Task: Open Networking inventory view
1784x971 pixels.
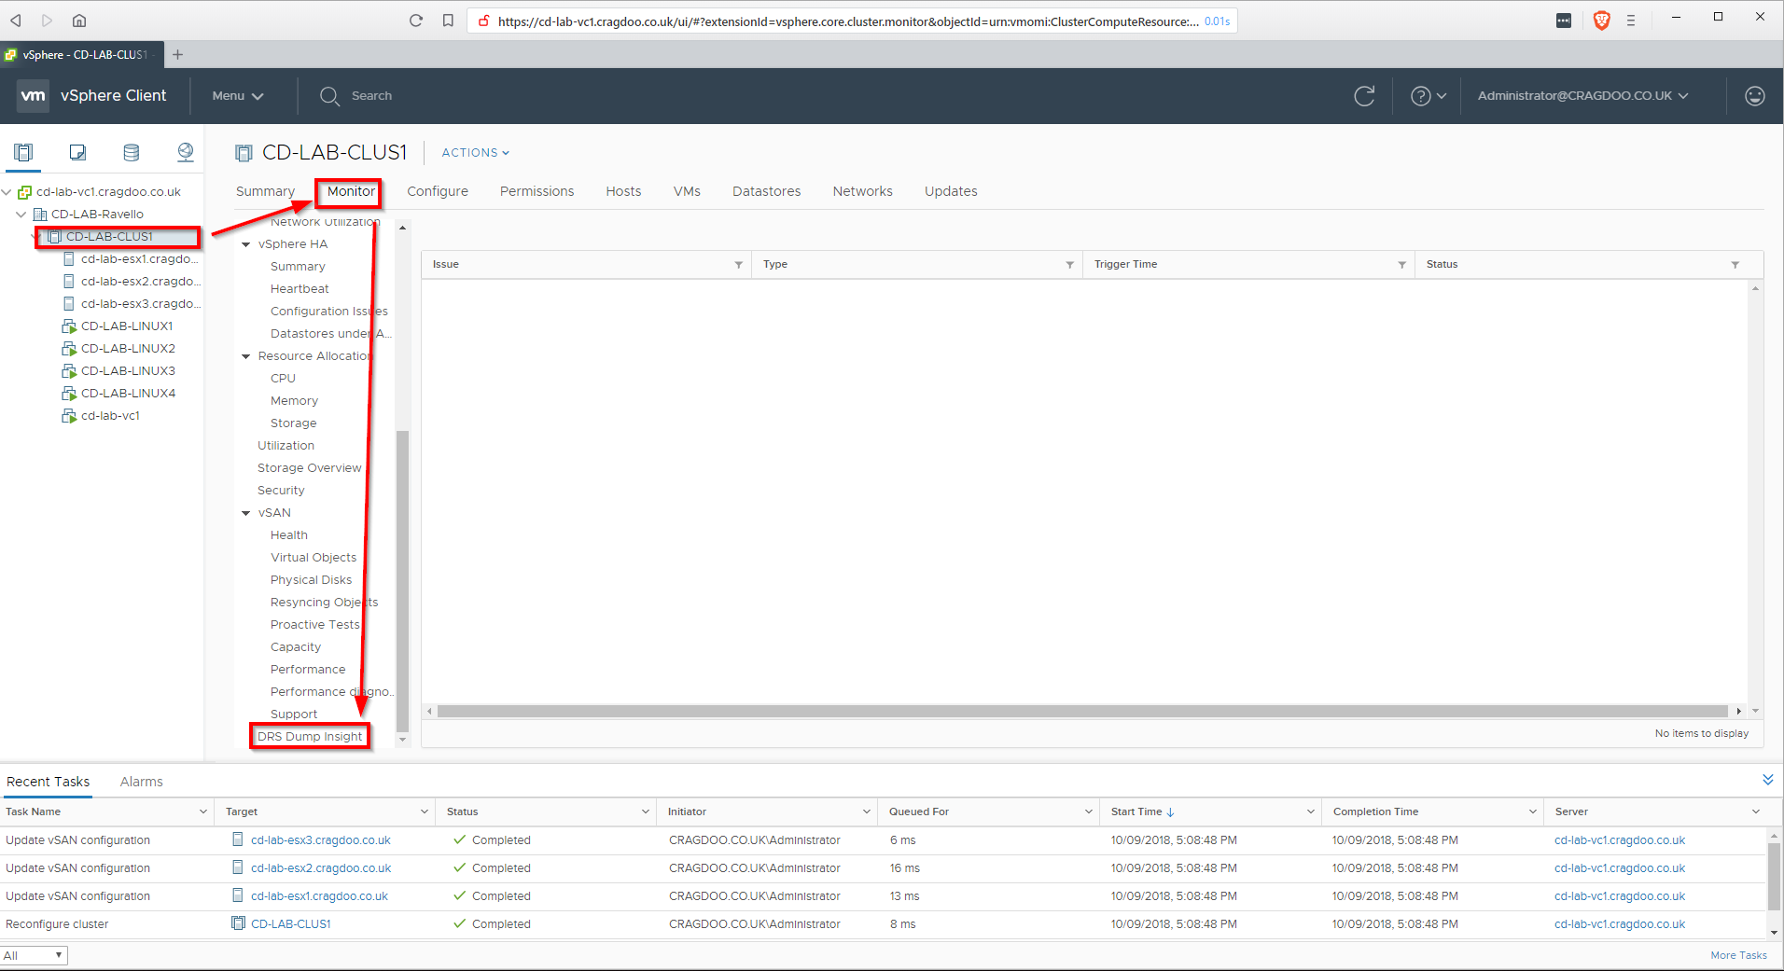Action: click(186, 152)
